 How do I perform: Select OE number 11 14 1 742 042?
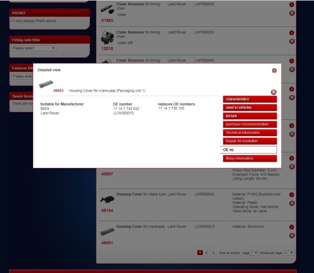click(126, 109)
